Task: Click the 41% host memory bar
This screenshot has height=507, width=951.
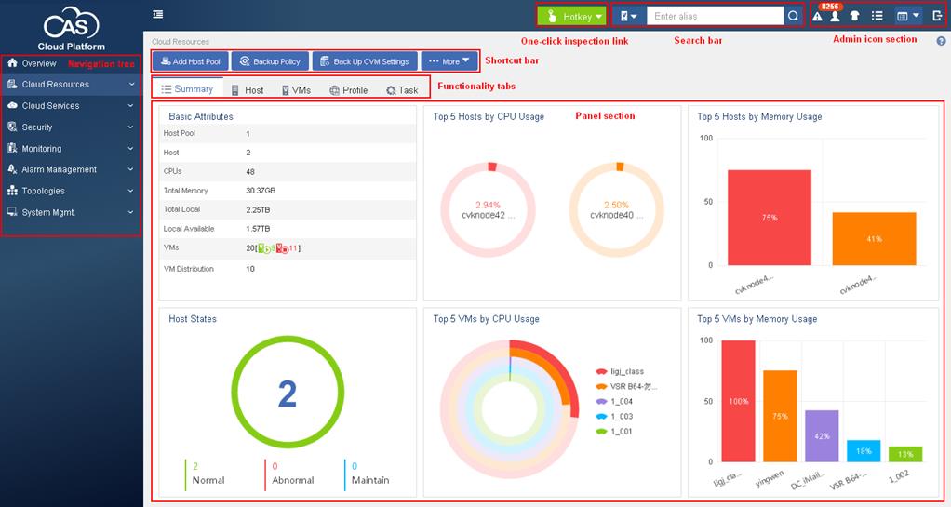Action: point(874,238)
